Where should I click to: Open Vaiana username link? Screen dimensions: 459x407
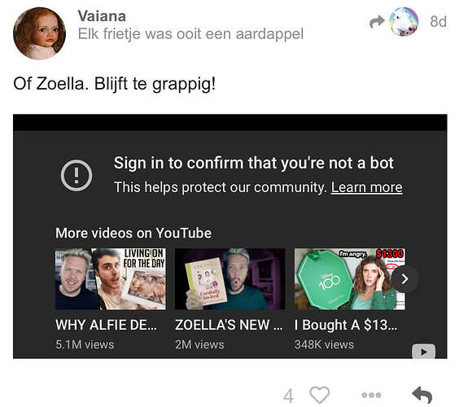102,16
